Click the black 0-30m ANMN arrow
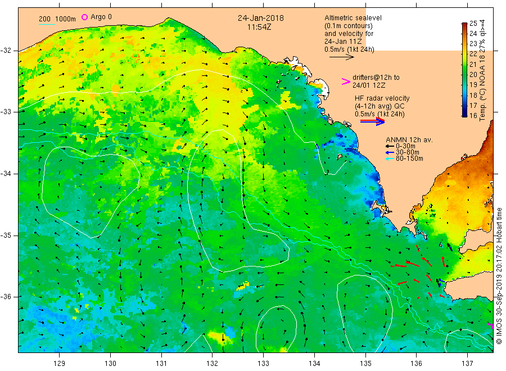Screen dimensions: 506x371 390,146
